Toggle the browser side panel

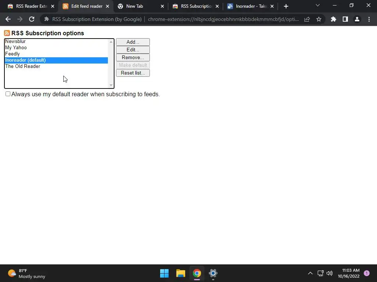(x=345, y=19)
